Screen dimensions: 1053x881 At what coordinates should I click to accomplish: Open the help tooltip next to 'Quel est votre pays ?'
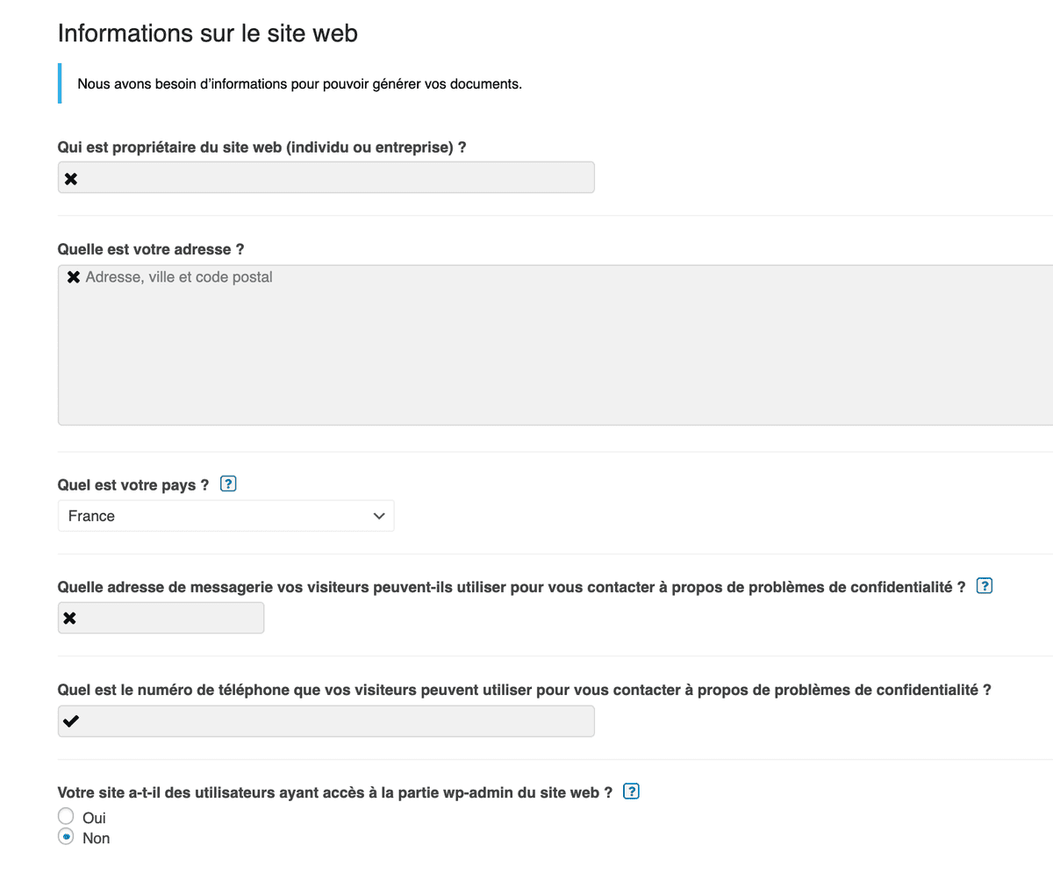(x=227, y=483)
